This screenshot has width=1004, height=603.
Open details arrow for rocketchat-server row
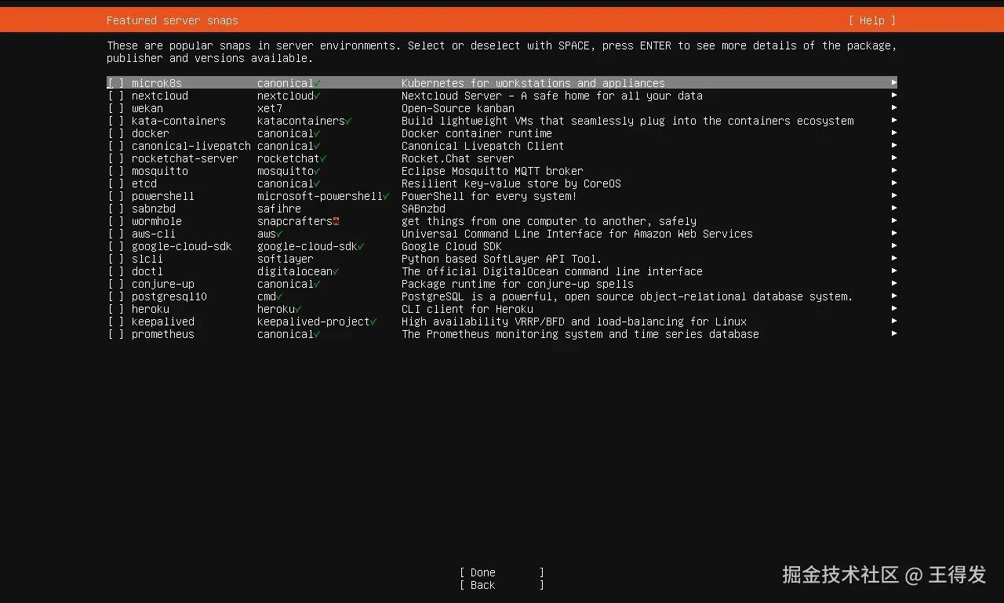894,158
